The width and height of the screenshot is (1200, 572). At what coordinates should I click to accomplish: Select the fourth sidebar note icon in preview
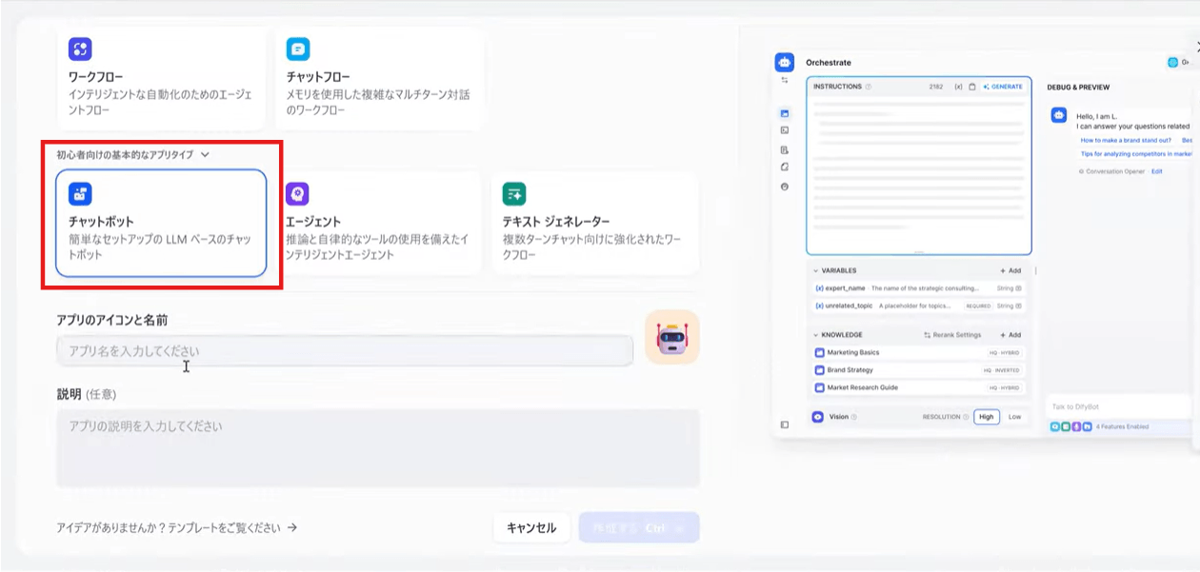(785, 168)
